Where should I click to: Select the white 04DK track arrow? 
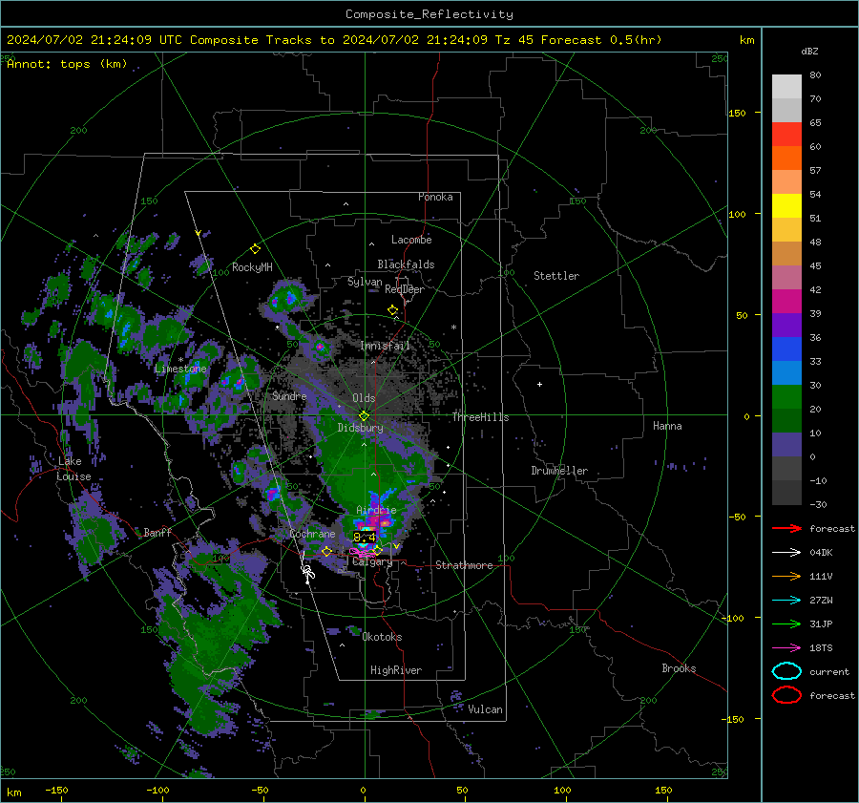(x=786, y=553)
